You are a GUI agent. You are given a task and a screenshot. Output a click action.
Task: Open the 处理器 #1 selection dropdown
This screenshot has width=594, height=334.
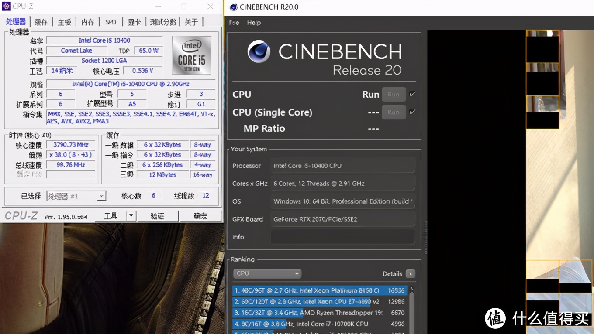76,196
